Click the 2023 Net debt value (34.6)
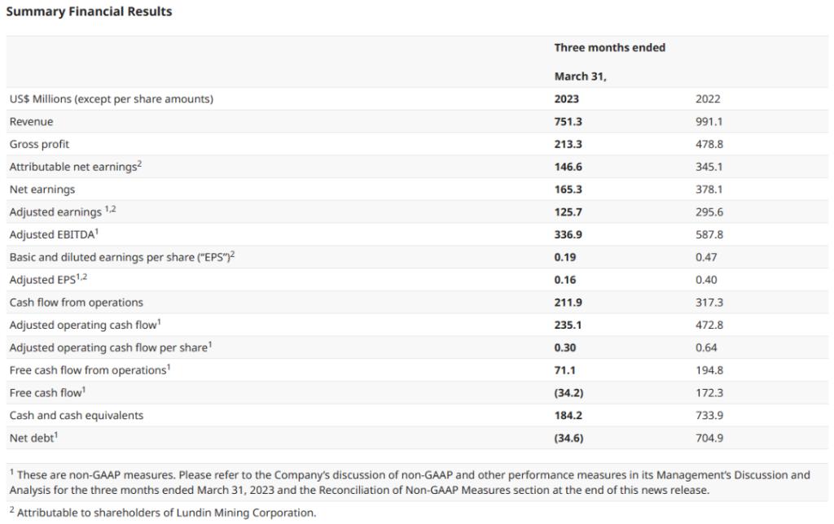The height and width of the screenshot is (524, 834). (568, 439)
